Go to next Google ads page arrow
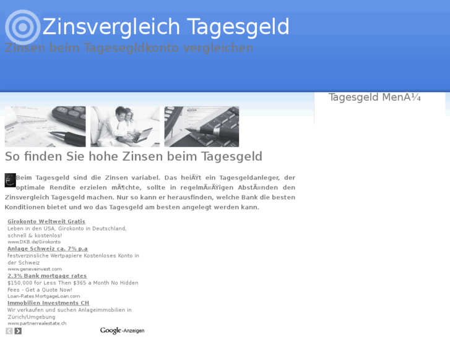This screenshot has width=450, height=337. 18,331
